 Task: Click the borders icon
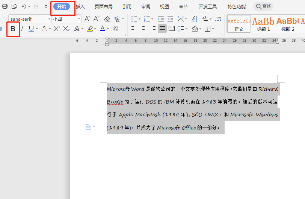(x=208, y=29)
